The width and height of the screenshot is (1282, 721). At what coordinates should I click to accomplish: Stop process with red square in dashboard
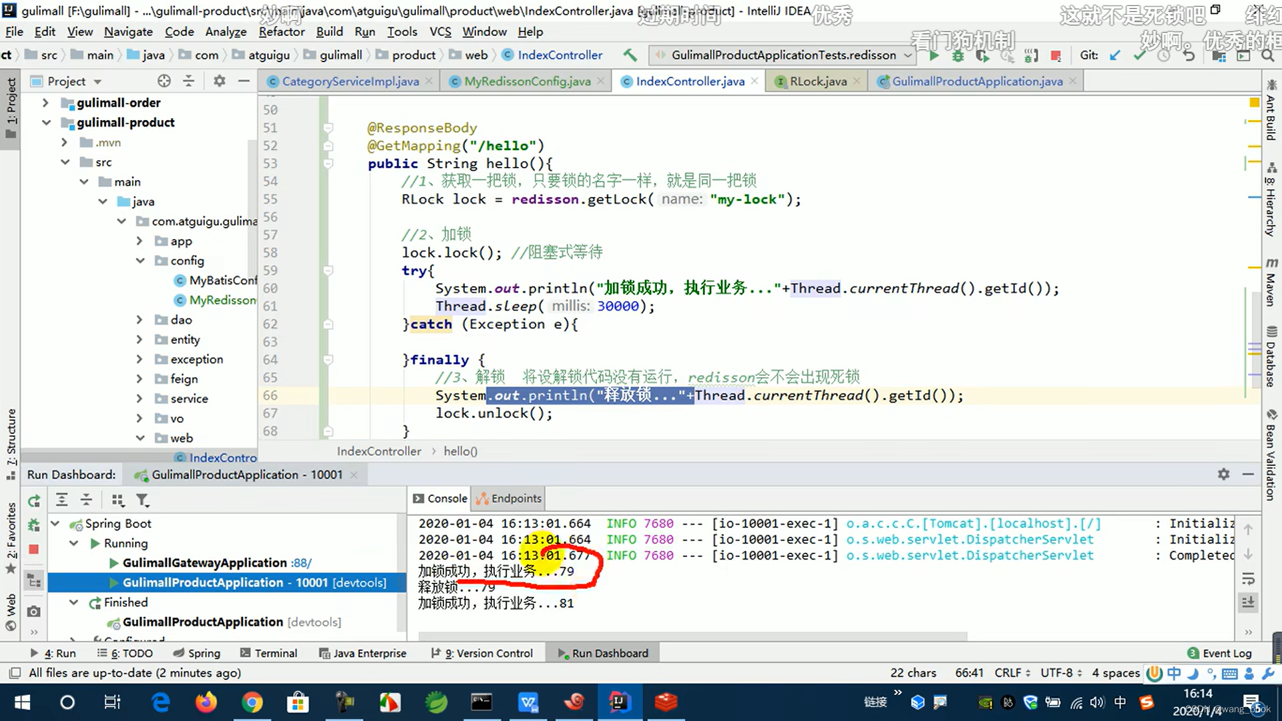(34, 549)
